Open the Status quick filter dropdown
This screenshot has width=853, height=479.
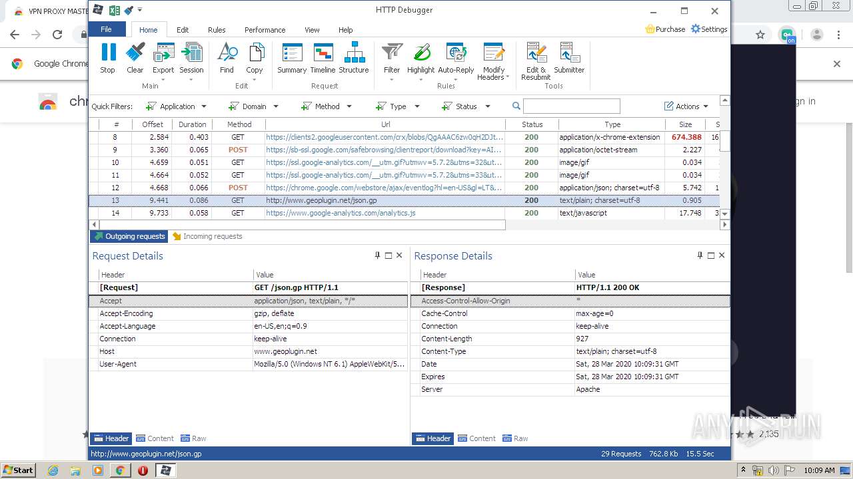click(466, 106)
